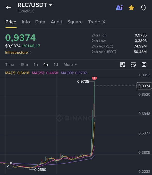Switch to the Audit tab
Screen dimensions: 152x175
(x=56, y=22)
